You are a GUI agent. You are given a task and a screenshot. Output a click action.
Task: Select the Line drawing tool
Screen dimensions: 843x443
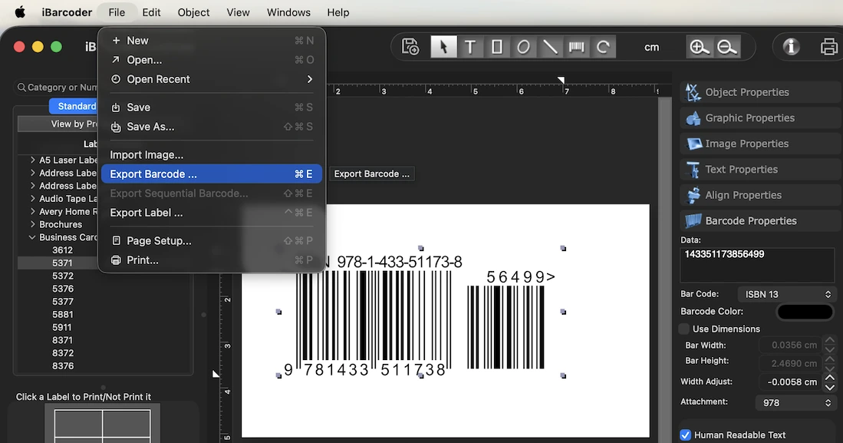click(x=550, y=47)
